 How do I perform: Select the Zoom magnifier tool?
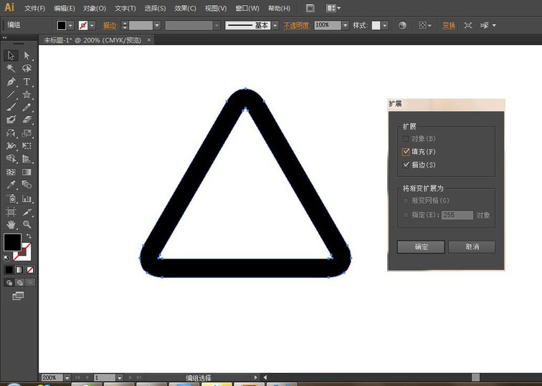click(x=27, y=225)
